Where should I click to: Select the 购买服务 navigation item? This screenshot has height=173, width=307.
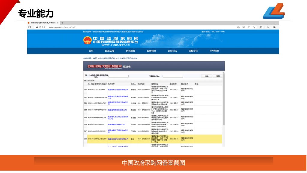pyautogui.click(x=130, y=51)
